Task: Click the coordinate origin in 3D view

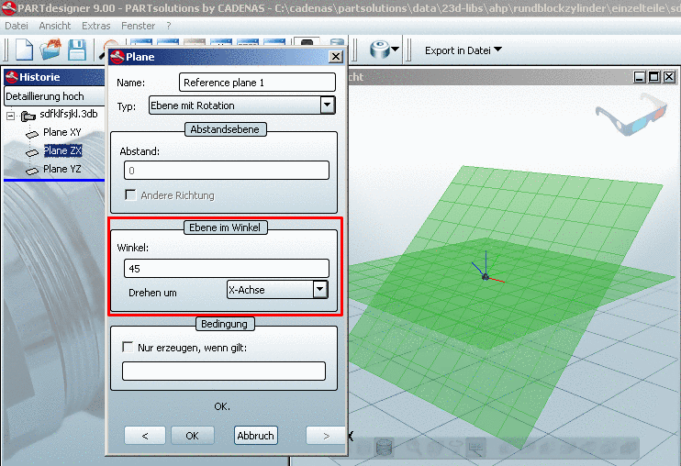Action: coord(486,277)
